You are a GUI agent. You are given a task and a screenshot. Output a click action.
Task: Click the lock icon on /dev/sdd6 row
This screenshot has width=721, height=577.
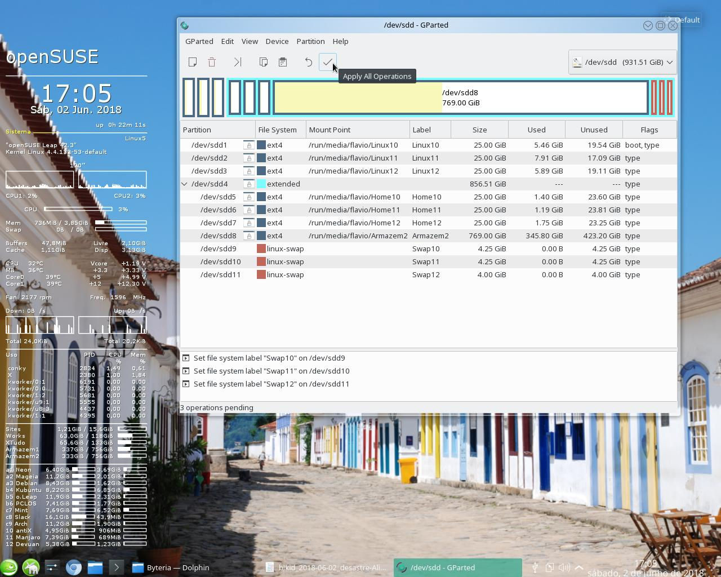pos(248,210)
